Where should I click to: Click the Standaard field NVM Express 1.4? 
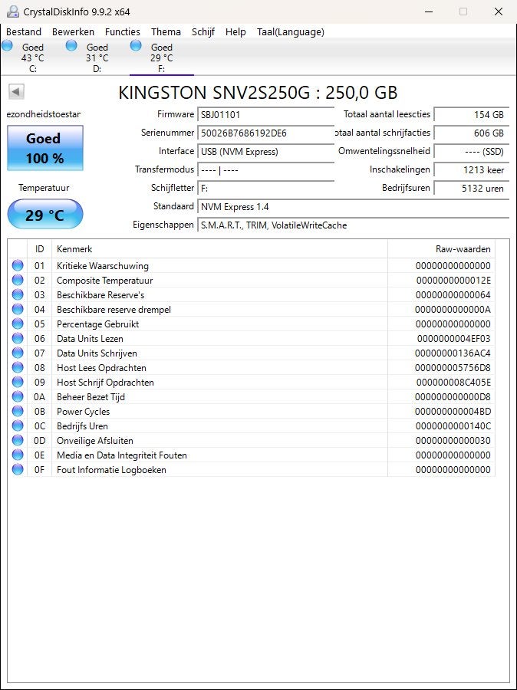click(353, 207)
